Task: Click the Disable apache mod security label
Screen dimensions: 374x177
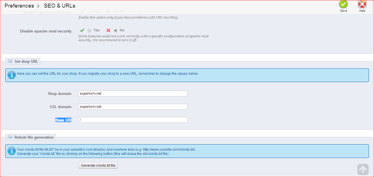Action: click(x=46, y=31)
